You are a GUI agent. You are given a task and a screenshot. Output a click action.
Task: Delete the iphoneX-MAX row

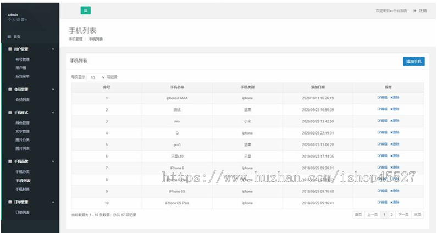pyautogui.click(x=395, y=98)
